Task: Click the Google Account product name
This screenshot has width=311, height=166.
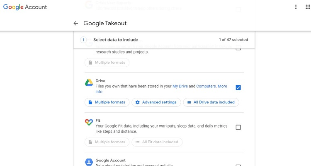Action: tap(110, 160)
